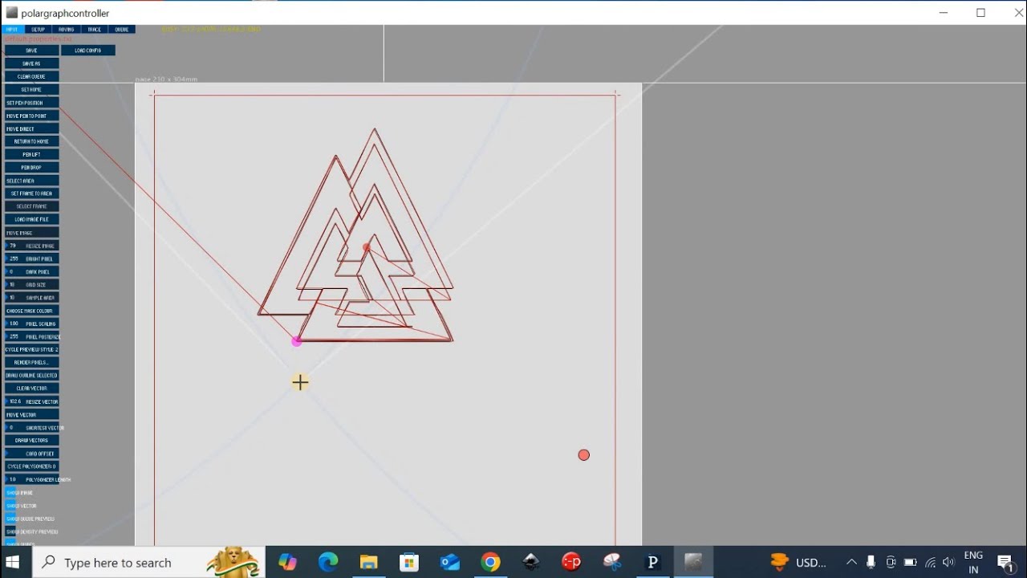The height and width of the screenshot is (578, 1027).
Task: Click DRAW VECTORS button
Action: coord(31,440)
